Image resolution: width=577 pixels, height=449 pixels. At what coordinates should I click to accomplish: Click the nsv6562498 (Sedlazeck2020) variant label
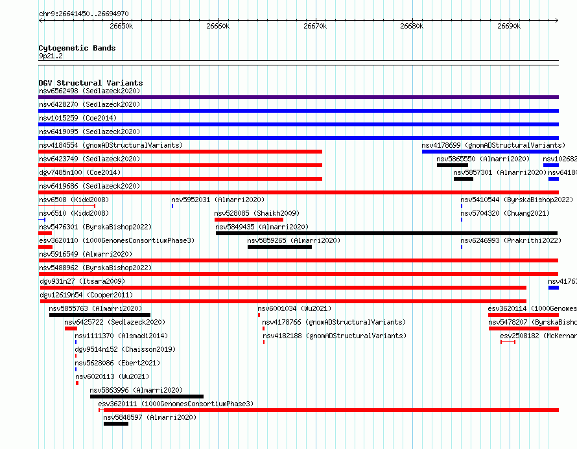(89, 91)
